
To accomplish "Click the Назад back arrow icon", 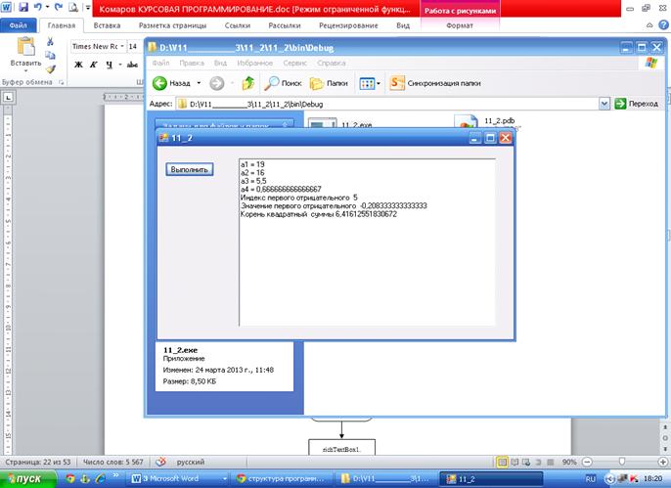I will tap(160, 84).
